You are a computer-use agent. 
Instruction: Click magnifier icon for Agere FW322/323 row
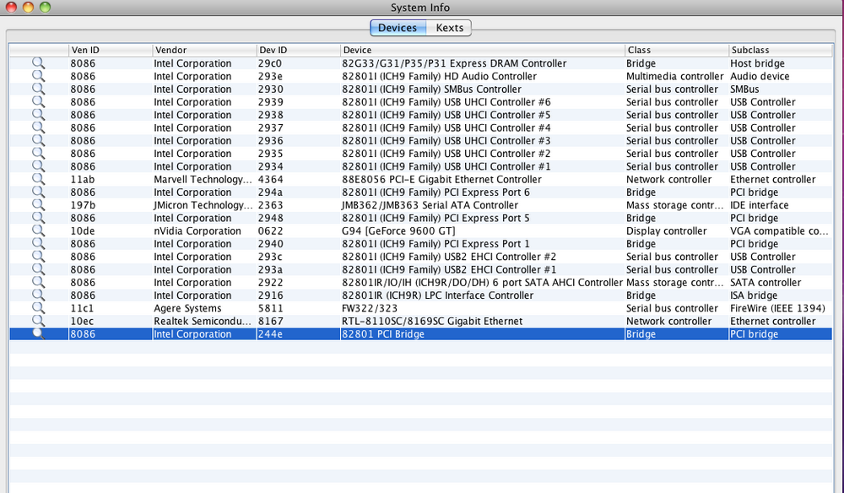coord(38,308)
